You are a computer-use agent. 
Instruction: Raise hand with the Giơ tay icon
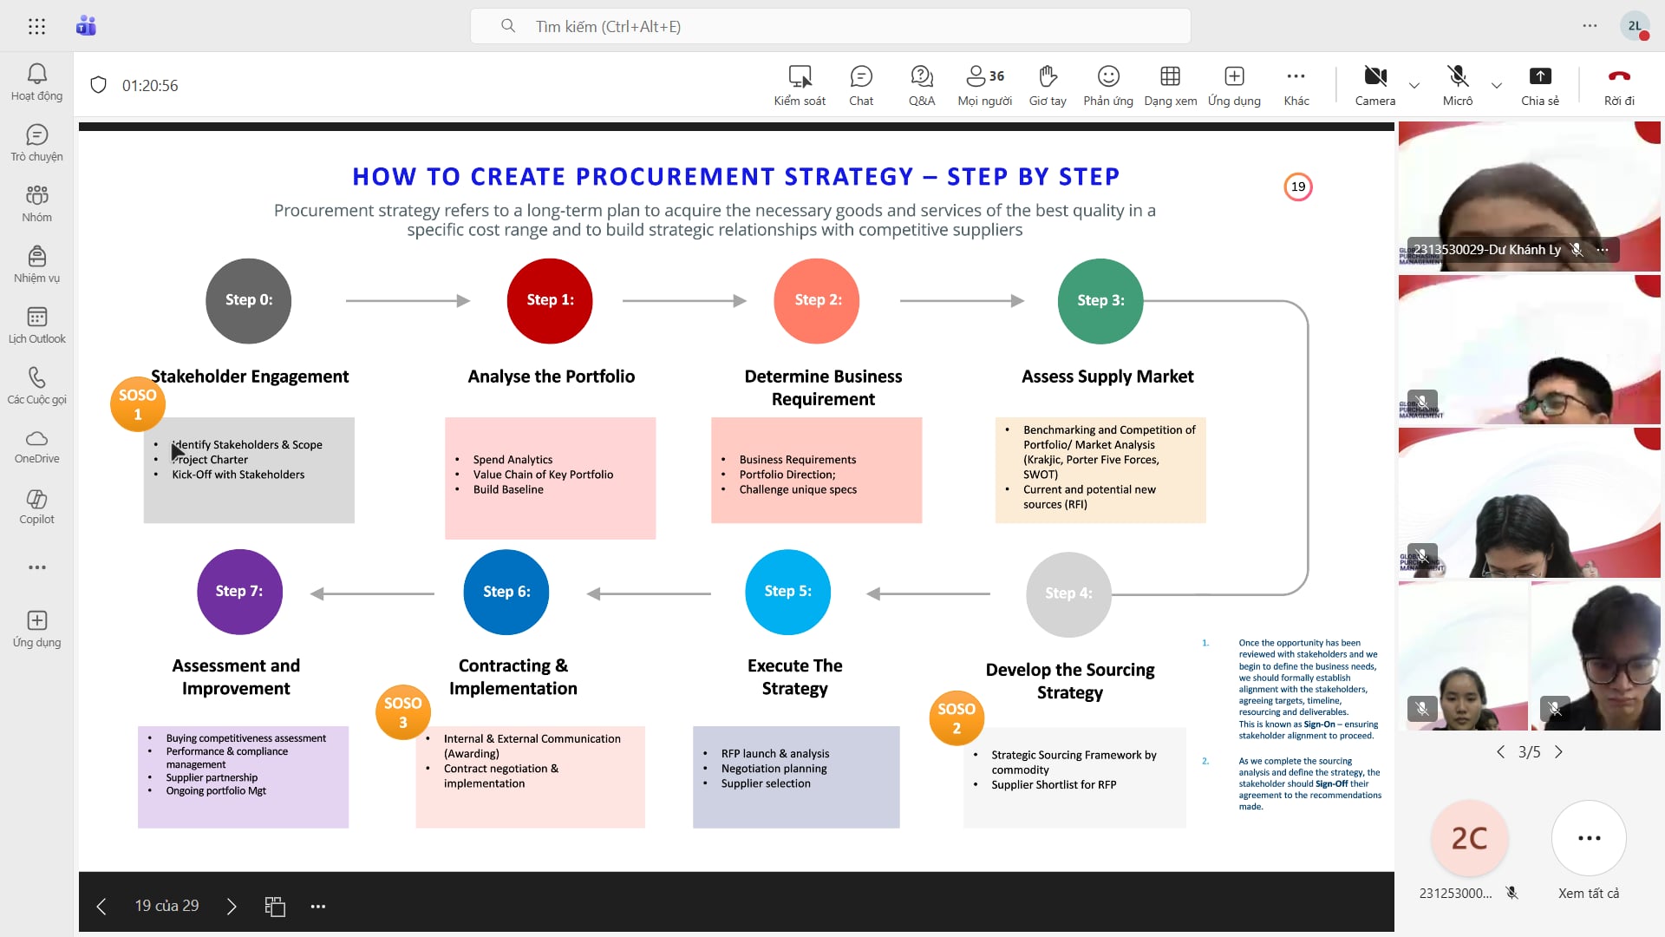(1048, 85)
